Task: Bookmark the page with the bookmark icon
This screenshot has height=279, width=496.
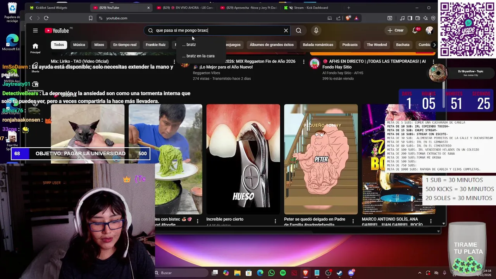Action: click(90, 18)
